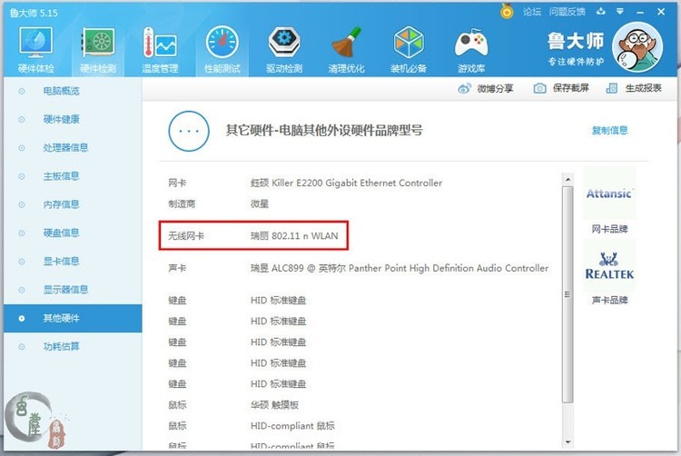Select 硬件健康 in the sidebar
This screenshot has width=681, height=456.
click(x=61, y=119)
